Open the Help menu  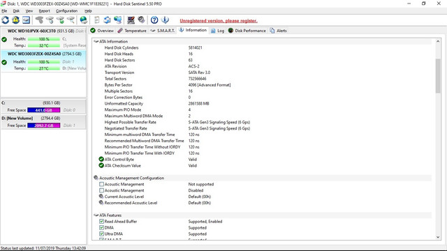88,11
